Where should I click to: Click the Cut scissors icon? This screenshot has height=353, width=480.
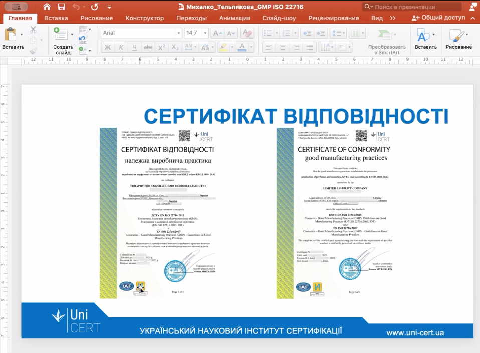tap(33, 30)
